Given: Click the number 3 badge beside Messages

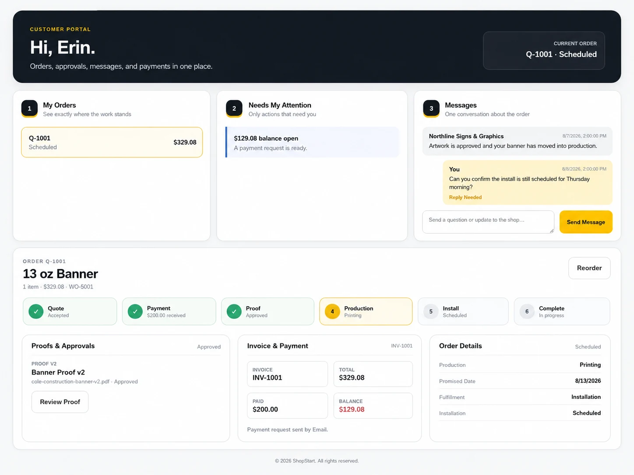Looking at the screenshot, I should click(431, 108).
